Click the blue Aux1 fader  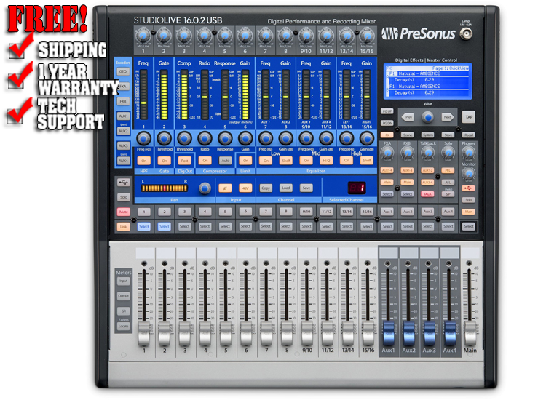(x=388, y=333)
